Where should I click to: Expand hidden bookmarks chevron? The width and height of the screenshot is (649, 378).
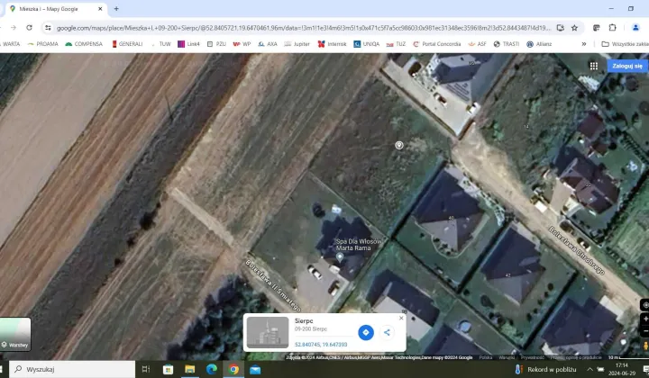coord(583,44)
